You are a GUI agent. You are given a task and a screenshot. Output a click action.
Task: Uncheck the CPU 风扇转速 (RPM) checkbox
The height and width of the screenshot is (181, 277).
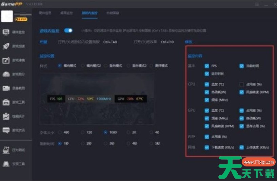point(241,92)
